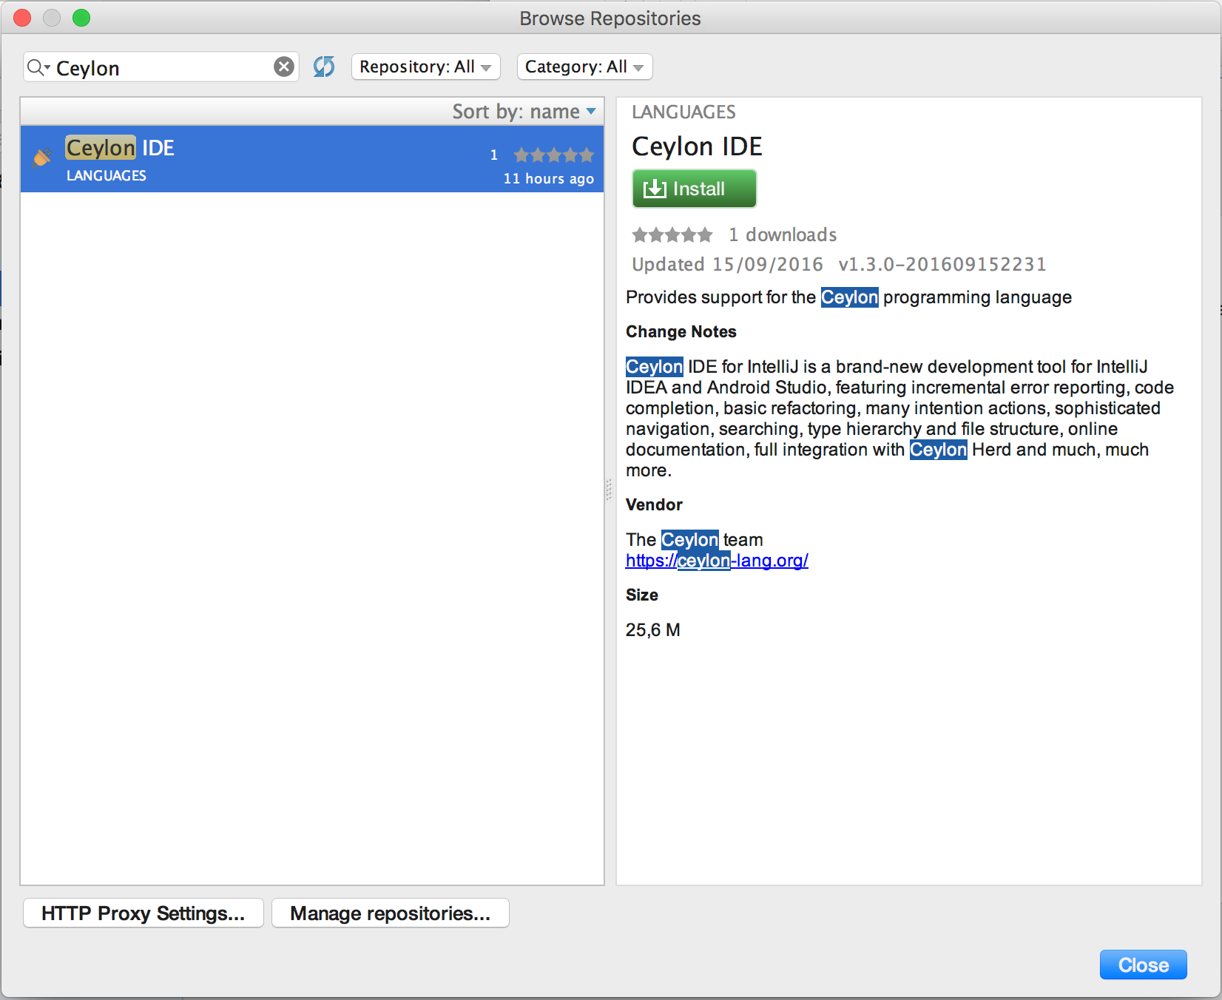The width and height of the screenshot is (1222, 1000).
Task: Open the Repository: All dropdown
Action: [x=426, y=67]
